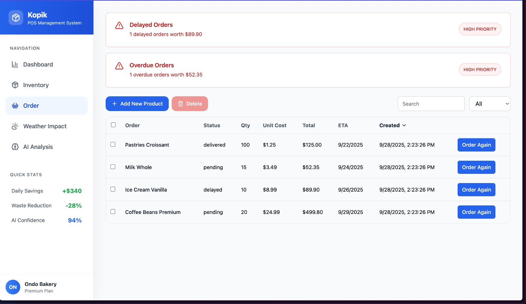Check the Pastries Croissant row checkbox
The image size is (526, 304).
113,144
